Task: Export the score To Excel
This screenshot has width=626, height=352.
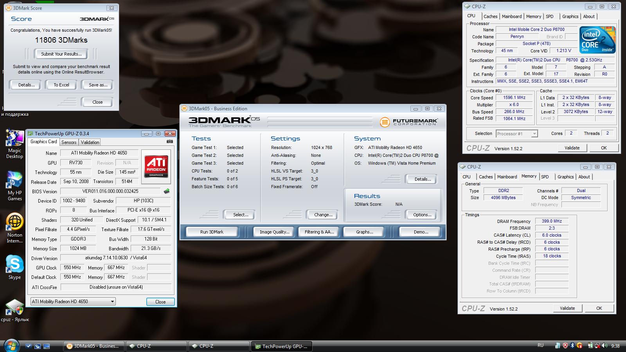Action: point(61,85)
